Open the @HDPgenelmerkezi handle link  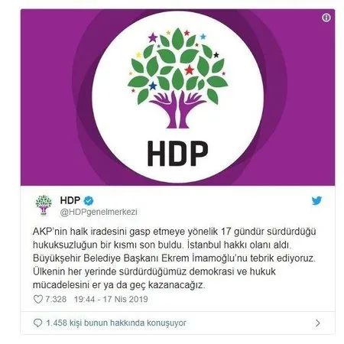click(x=99, y=212)
